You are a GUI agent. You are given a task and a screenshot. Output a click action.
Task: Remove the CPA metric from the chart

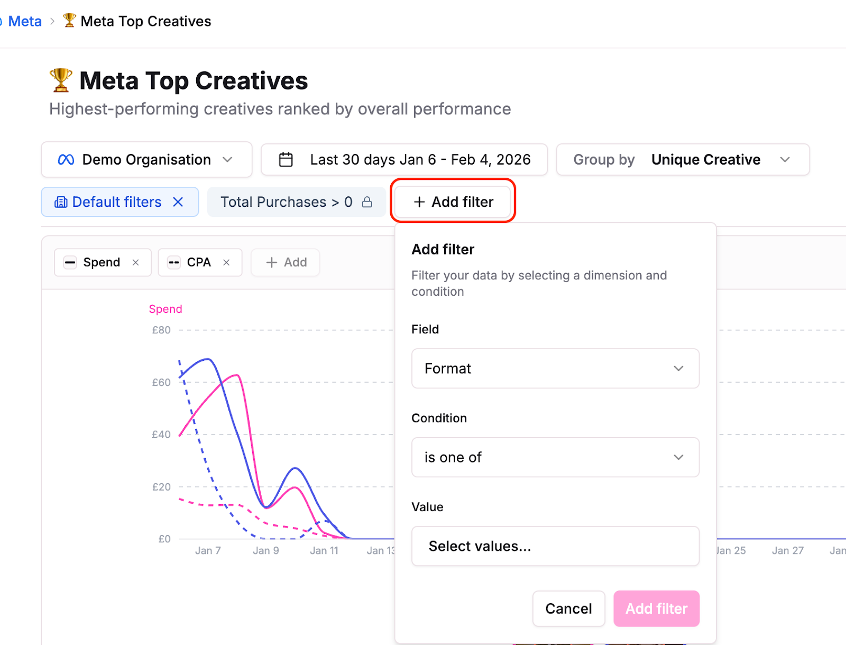(226, 262)
